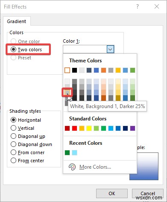This screenshot has width=167, height=202.
Task: Select White, Background 1, Darker 25% swatch
Action: (67, 92)
